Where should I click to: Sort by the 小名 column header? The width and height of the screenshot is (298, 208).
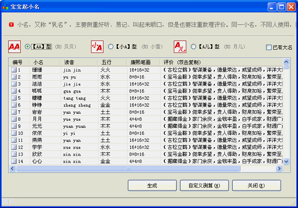coord(45,62)
